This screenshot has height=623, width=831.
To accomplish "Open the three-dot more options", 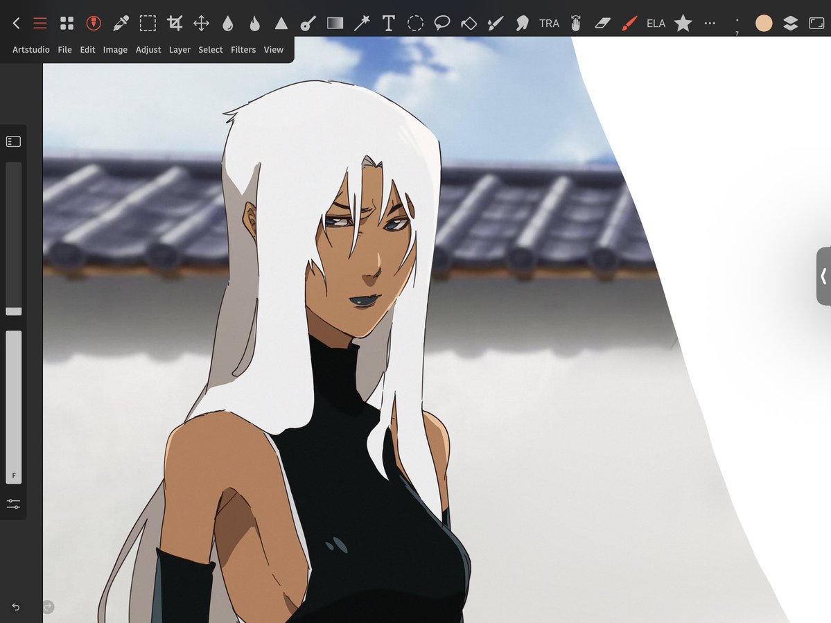I will (x=710, y=24).
